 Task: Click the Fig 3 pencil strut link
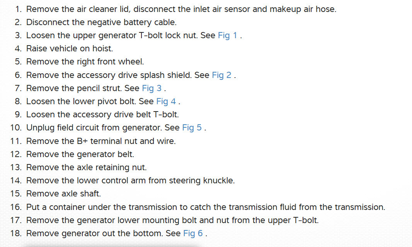click(152, 88)
